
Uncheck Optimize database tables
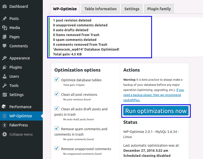pos(57,79)
